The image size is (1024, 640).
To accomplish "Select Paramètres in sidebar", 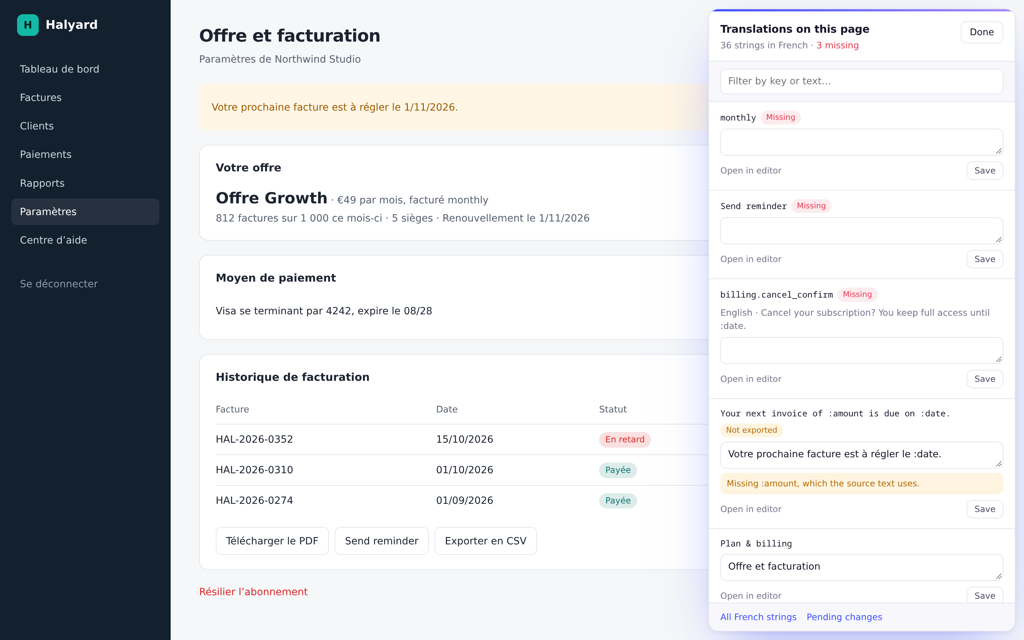I will [x=85, y=212].
